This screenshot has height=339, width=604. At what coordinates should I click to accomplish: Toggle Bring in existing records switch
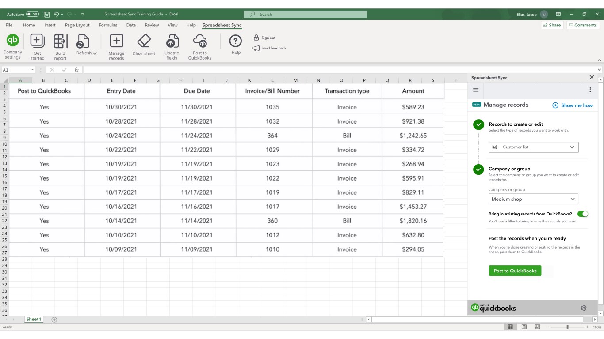click(583, 214)
